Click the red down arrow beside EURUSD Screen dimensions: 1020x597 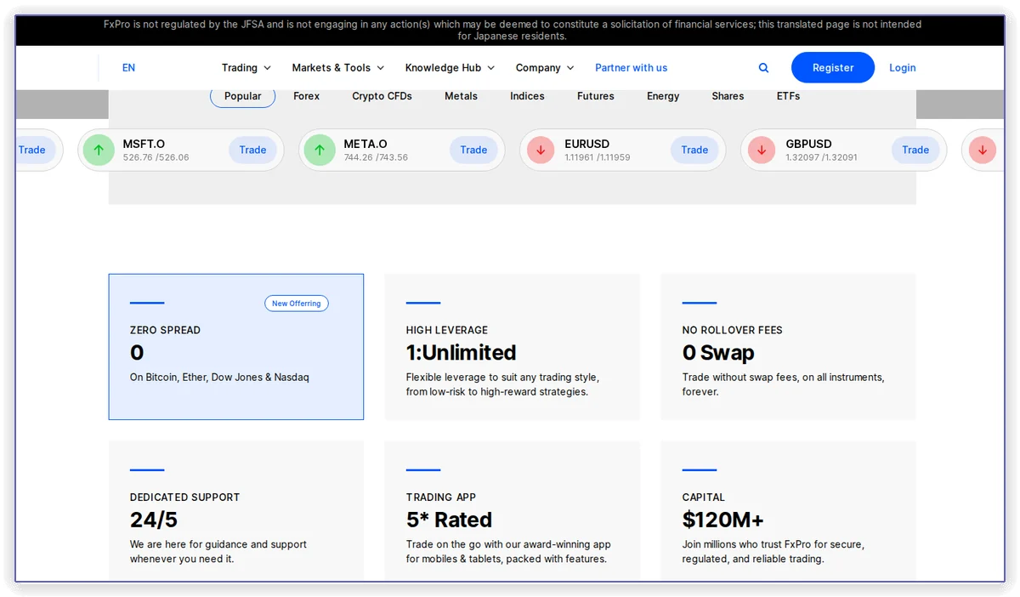click(541, 150)
